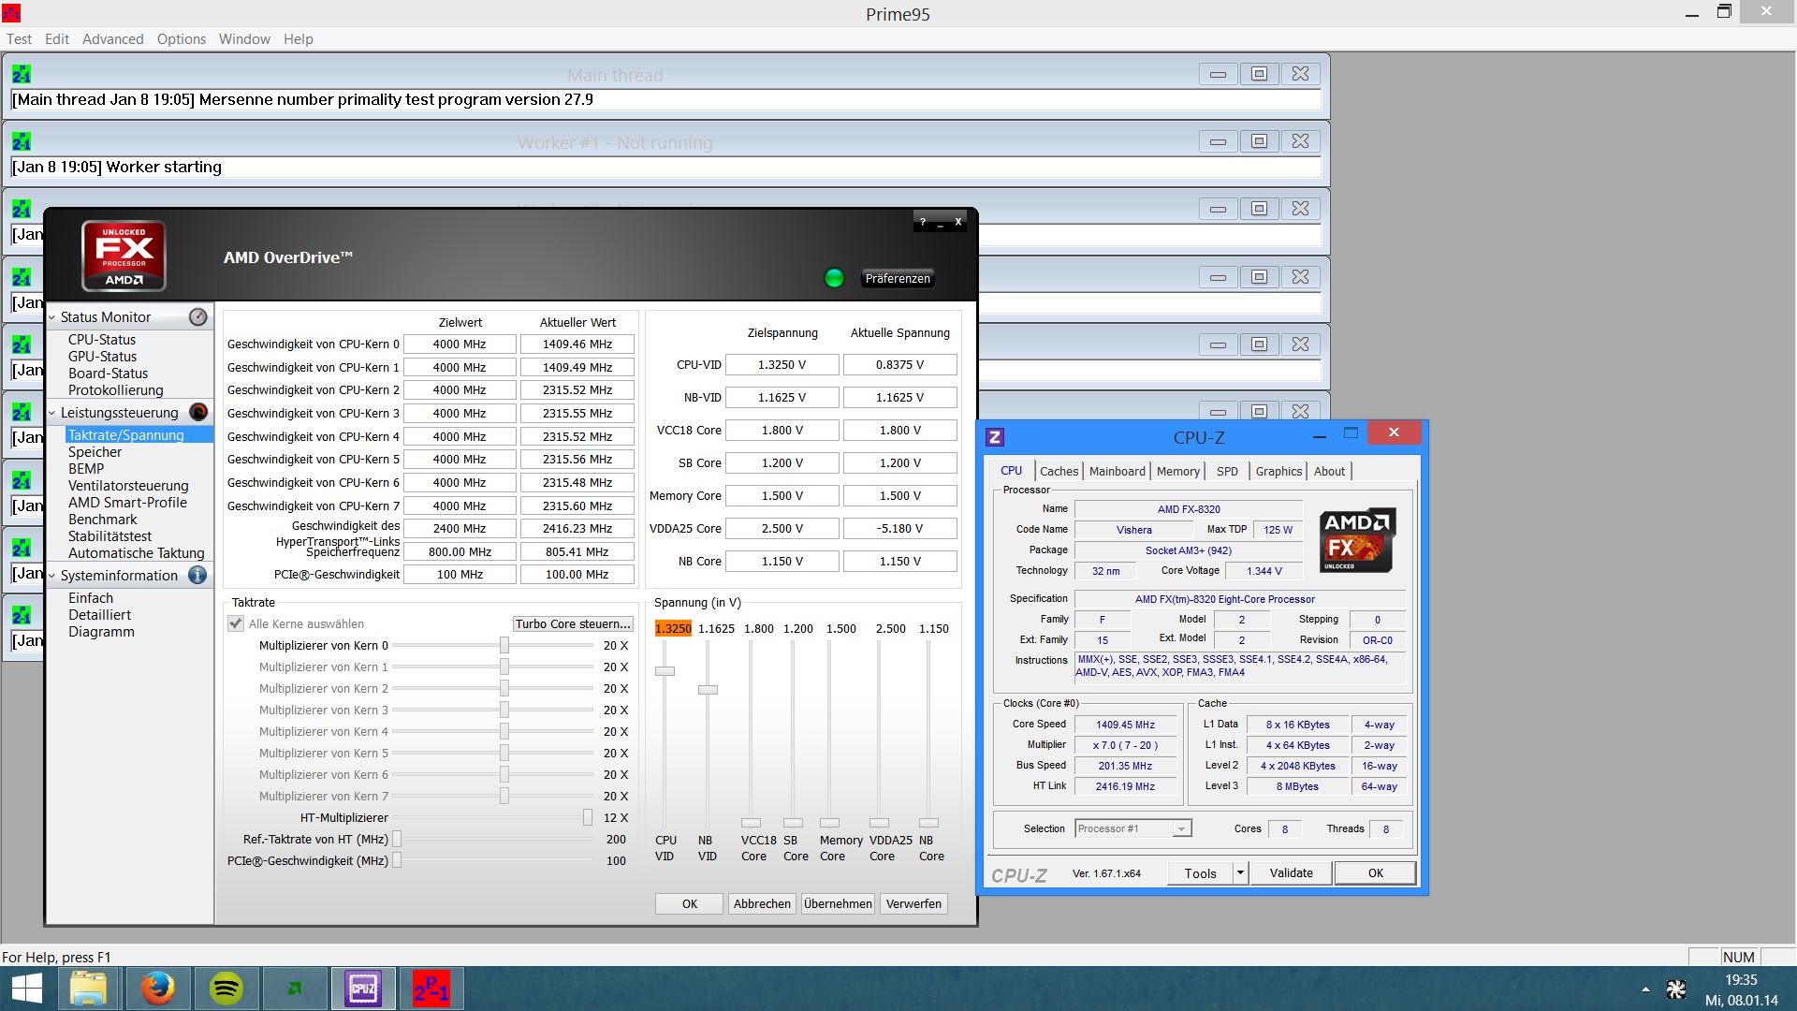Click the Systeminformation info icon
Viewport: 1797px width, 1011px height.
point(197,576)
